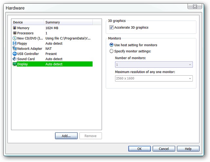Image resolution: width=210 pixels, height=162 pixels.
Task: Open the Maximum resolution dropdown
Action: (x=154, y=79)
